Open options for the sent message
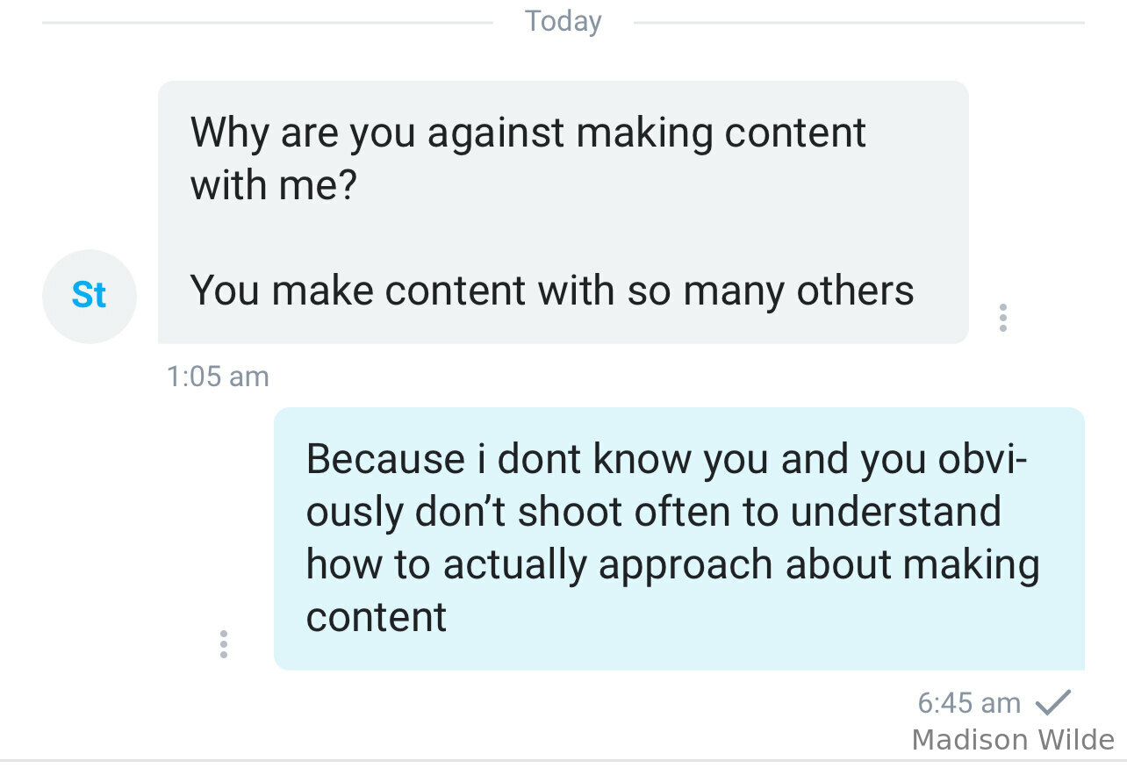 pos(224,643)
